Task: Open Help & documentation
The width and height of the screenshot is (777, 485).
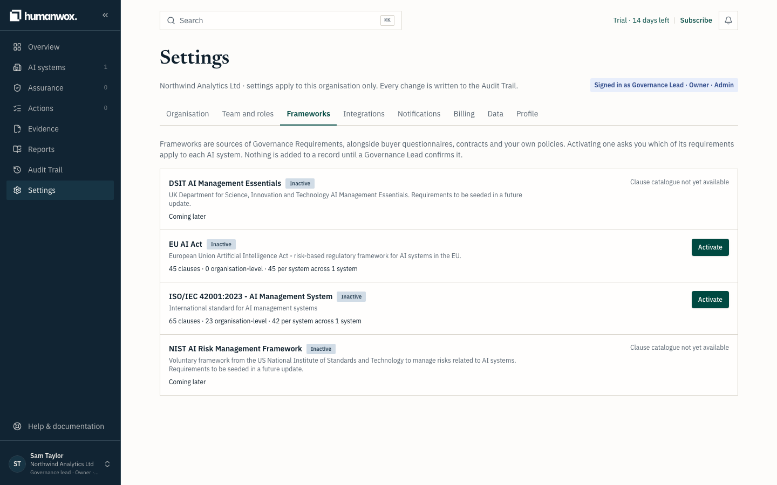Action: (x=60, y=426)
